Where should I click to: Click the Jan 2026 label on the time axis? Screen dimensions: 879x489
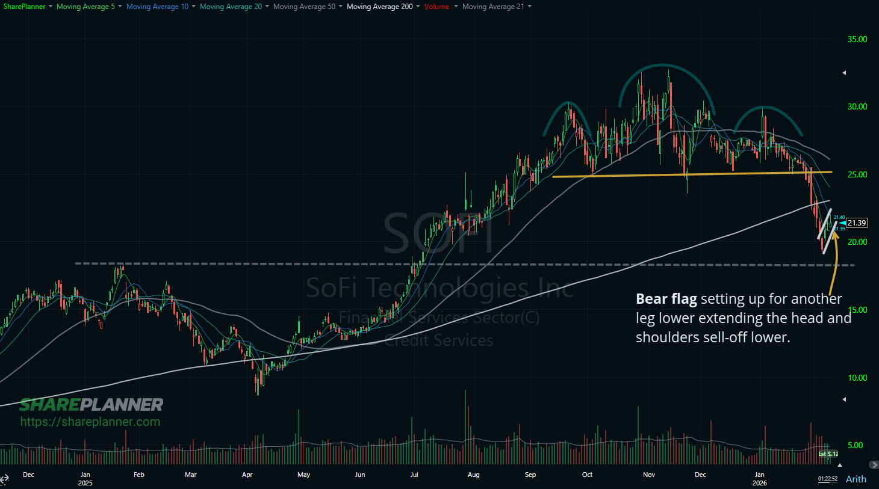(759, 478)
